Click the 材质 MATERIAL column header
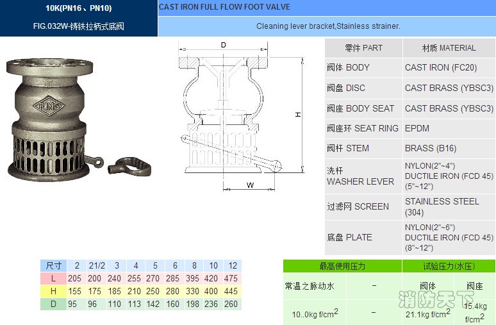Viewport: 496px width, 325px height. tap(449, 48)
